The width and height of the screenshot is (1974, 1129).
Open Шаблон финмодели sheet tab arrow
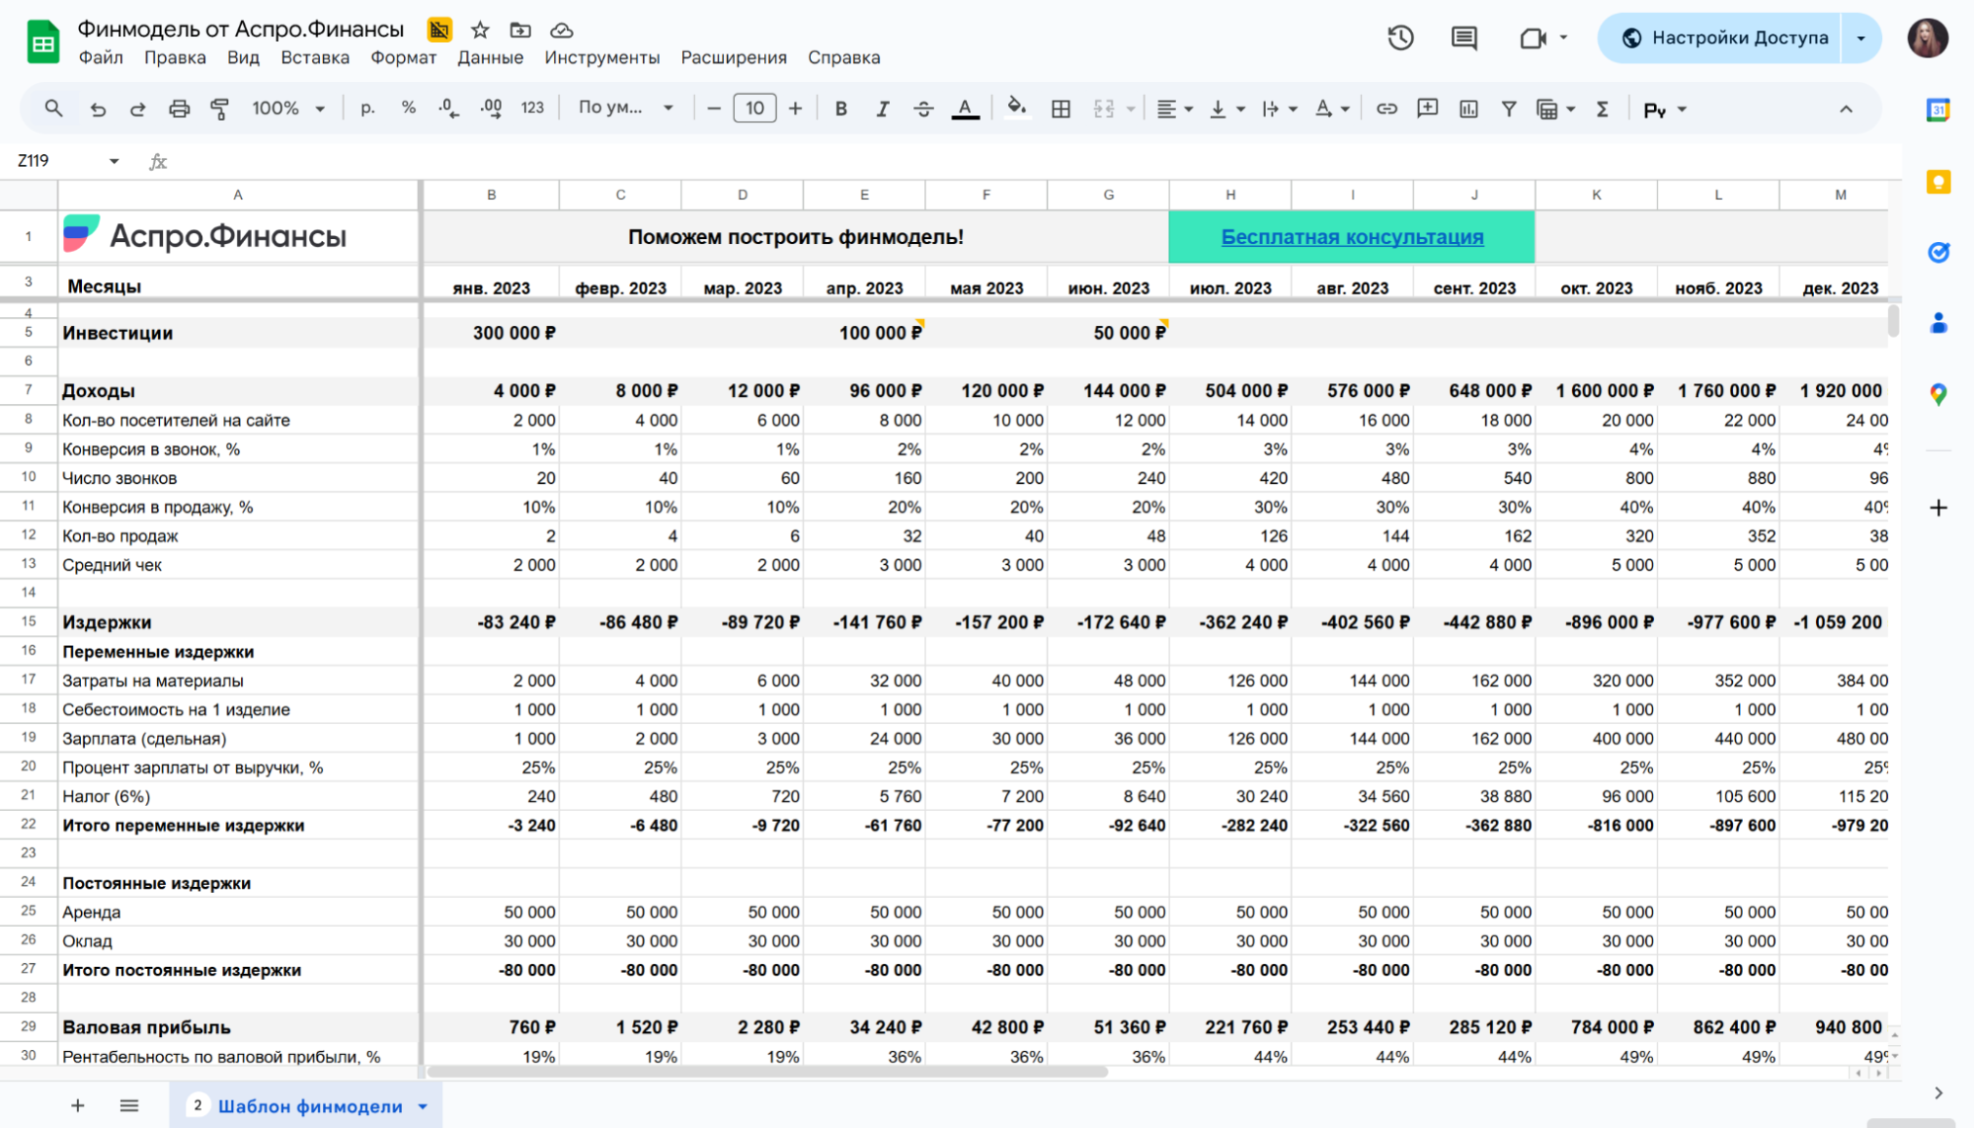point(423,1106)
